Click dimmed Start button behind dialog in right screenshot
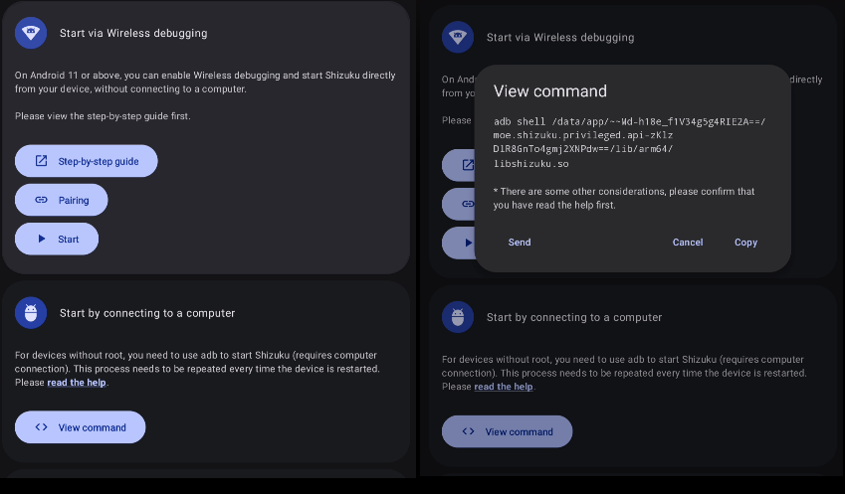 [459, 244]
